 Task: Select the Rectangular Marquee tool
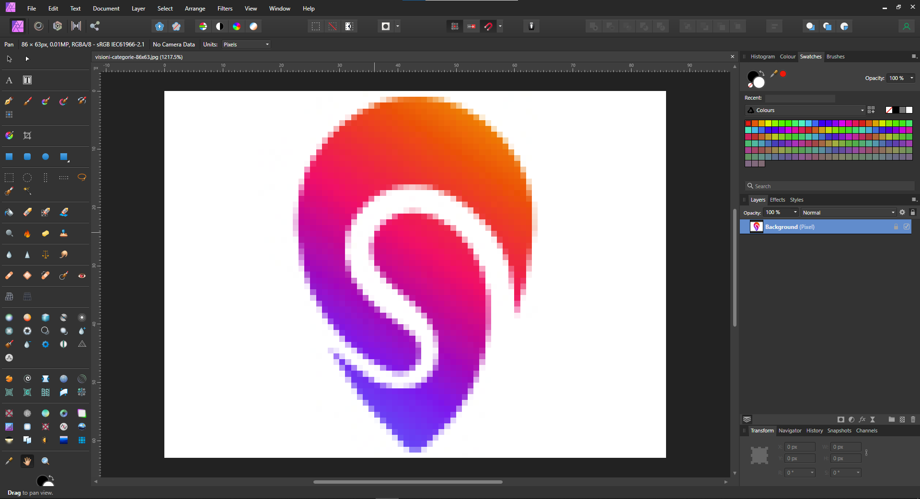click(9, 178)
